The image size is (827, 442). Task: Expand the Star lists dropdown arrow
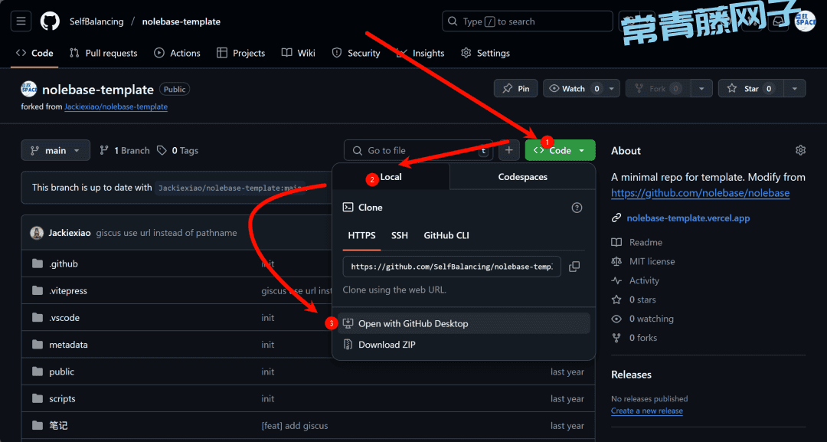795,89
